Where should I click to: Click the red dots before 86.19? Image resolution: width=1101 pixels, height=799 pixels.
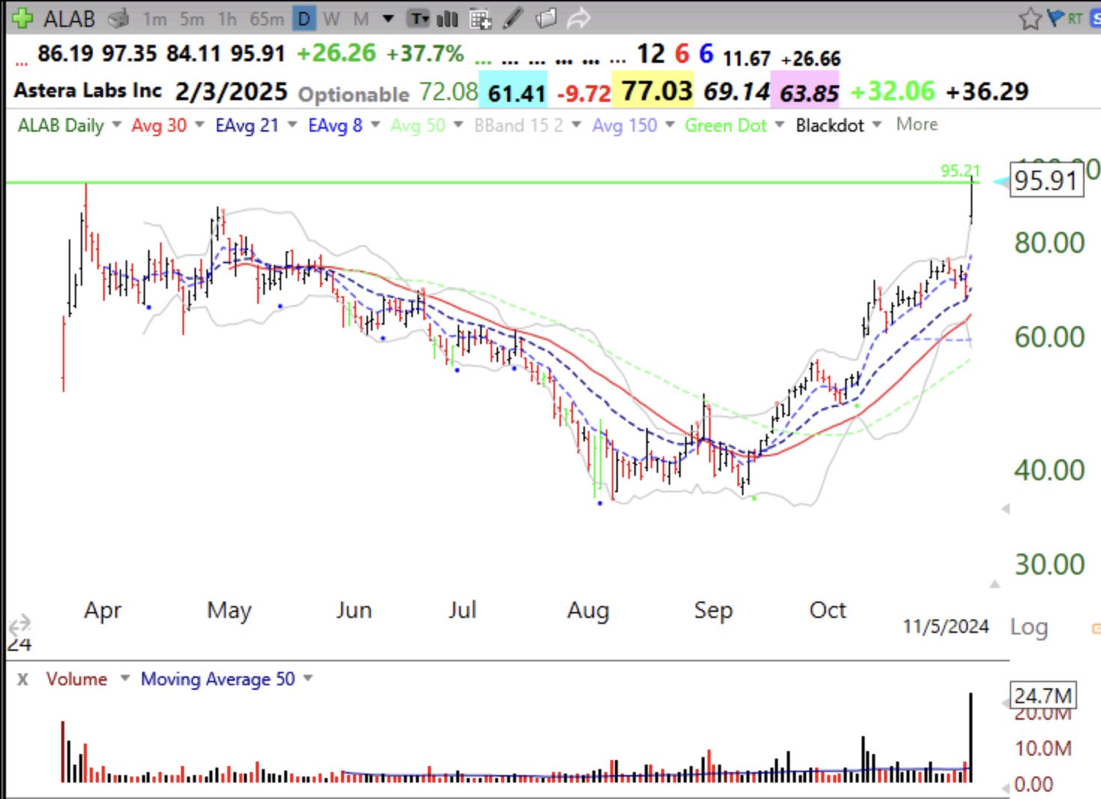click(21, 63)
